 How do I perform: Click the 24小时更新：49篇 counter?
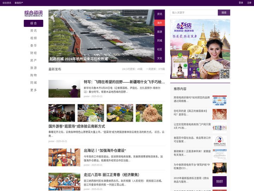pyautogui.click(x=132, y=69)
